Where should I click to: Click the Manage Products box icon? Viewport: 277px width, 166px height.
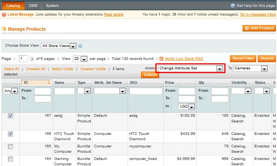tap(4, 28)
